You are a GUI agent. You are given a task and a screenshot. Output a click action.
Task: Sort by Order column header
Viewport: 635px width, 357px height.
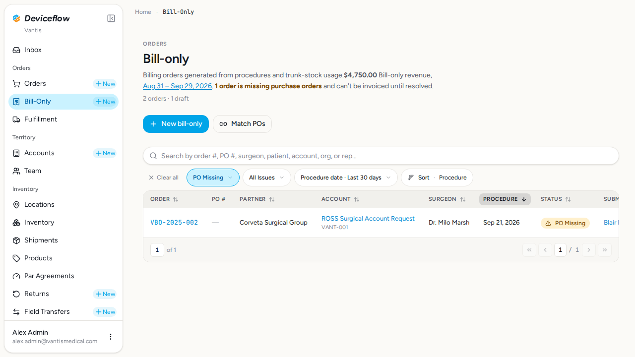[x=164, y=199]
